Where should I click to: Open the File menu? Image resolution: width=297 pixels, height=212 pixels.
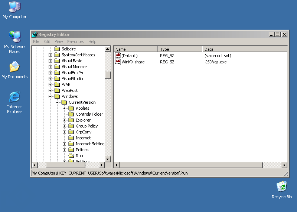point(36,42)
